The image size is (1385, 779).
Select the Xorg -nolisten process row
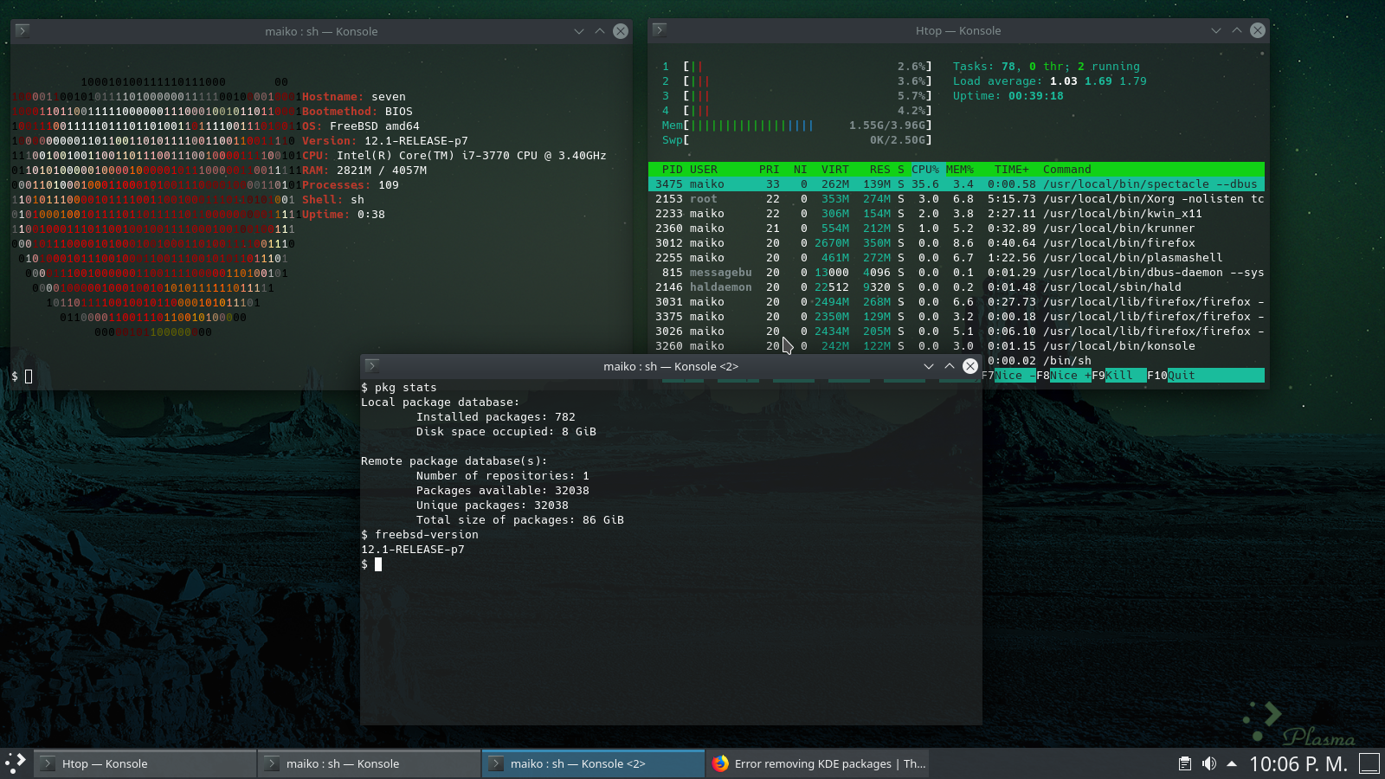(957, 199)
